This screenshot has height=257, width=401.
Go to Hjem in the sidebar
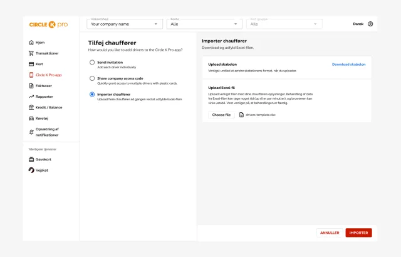(x=40, y=43)
